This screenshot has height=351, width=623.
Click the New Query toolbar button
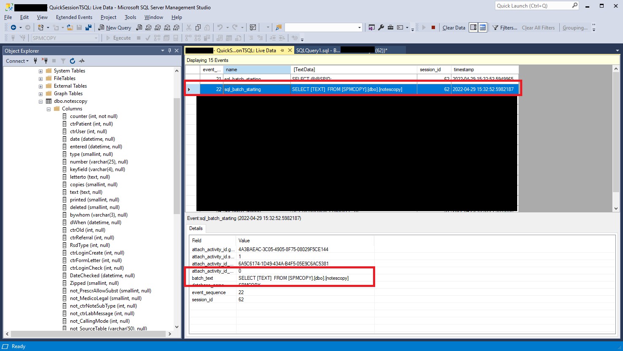coord(115,28)
